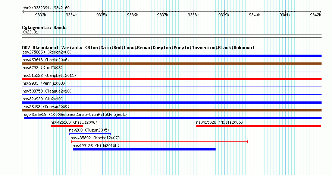Click the nsv425028 (Mills2006) red bar
332x175 pixels.
259,126
